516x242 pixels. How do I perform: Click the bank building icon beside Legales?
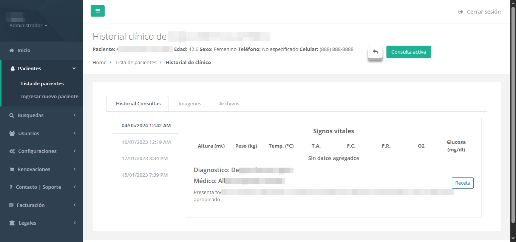pos(12,223)
